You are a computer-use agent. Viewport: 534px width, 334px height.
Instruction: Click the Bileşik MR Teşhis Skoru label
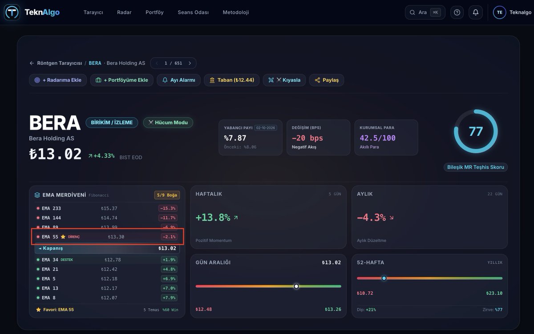click(x=475, y=167)
